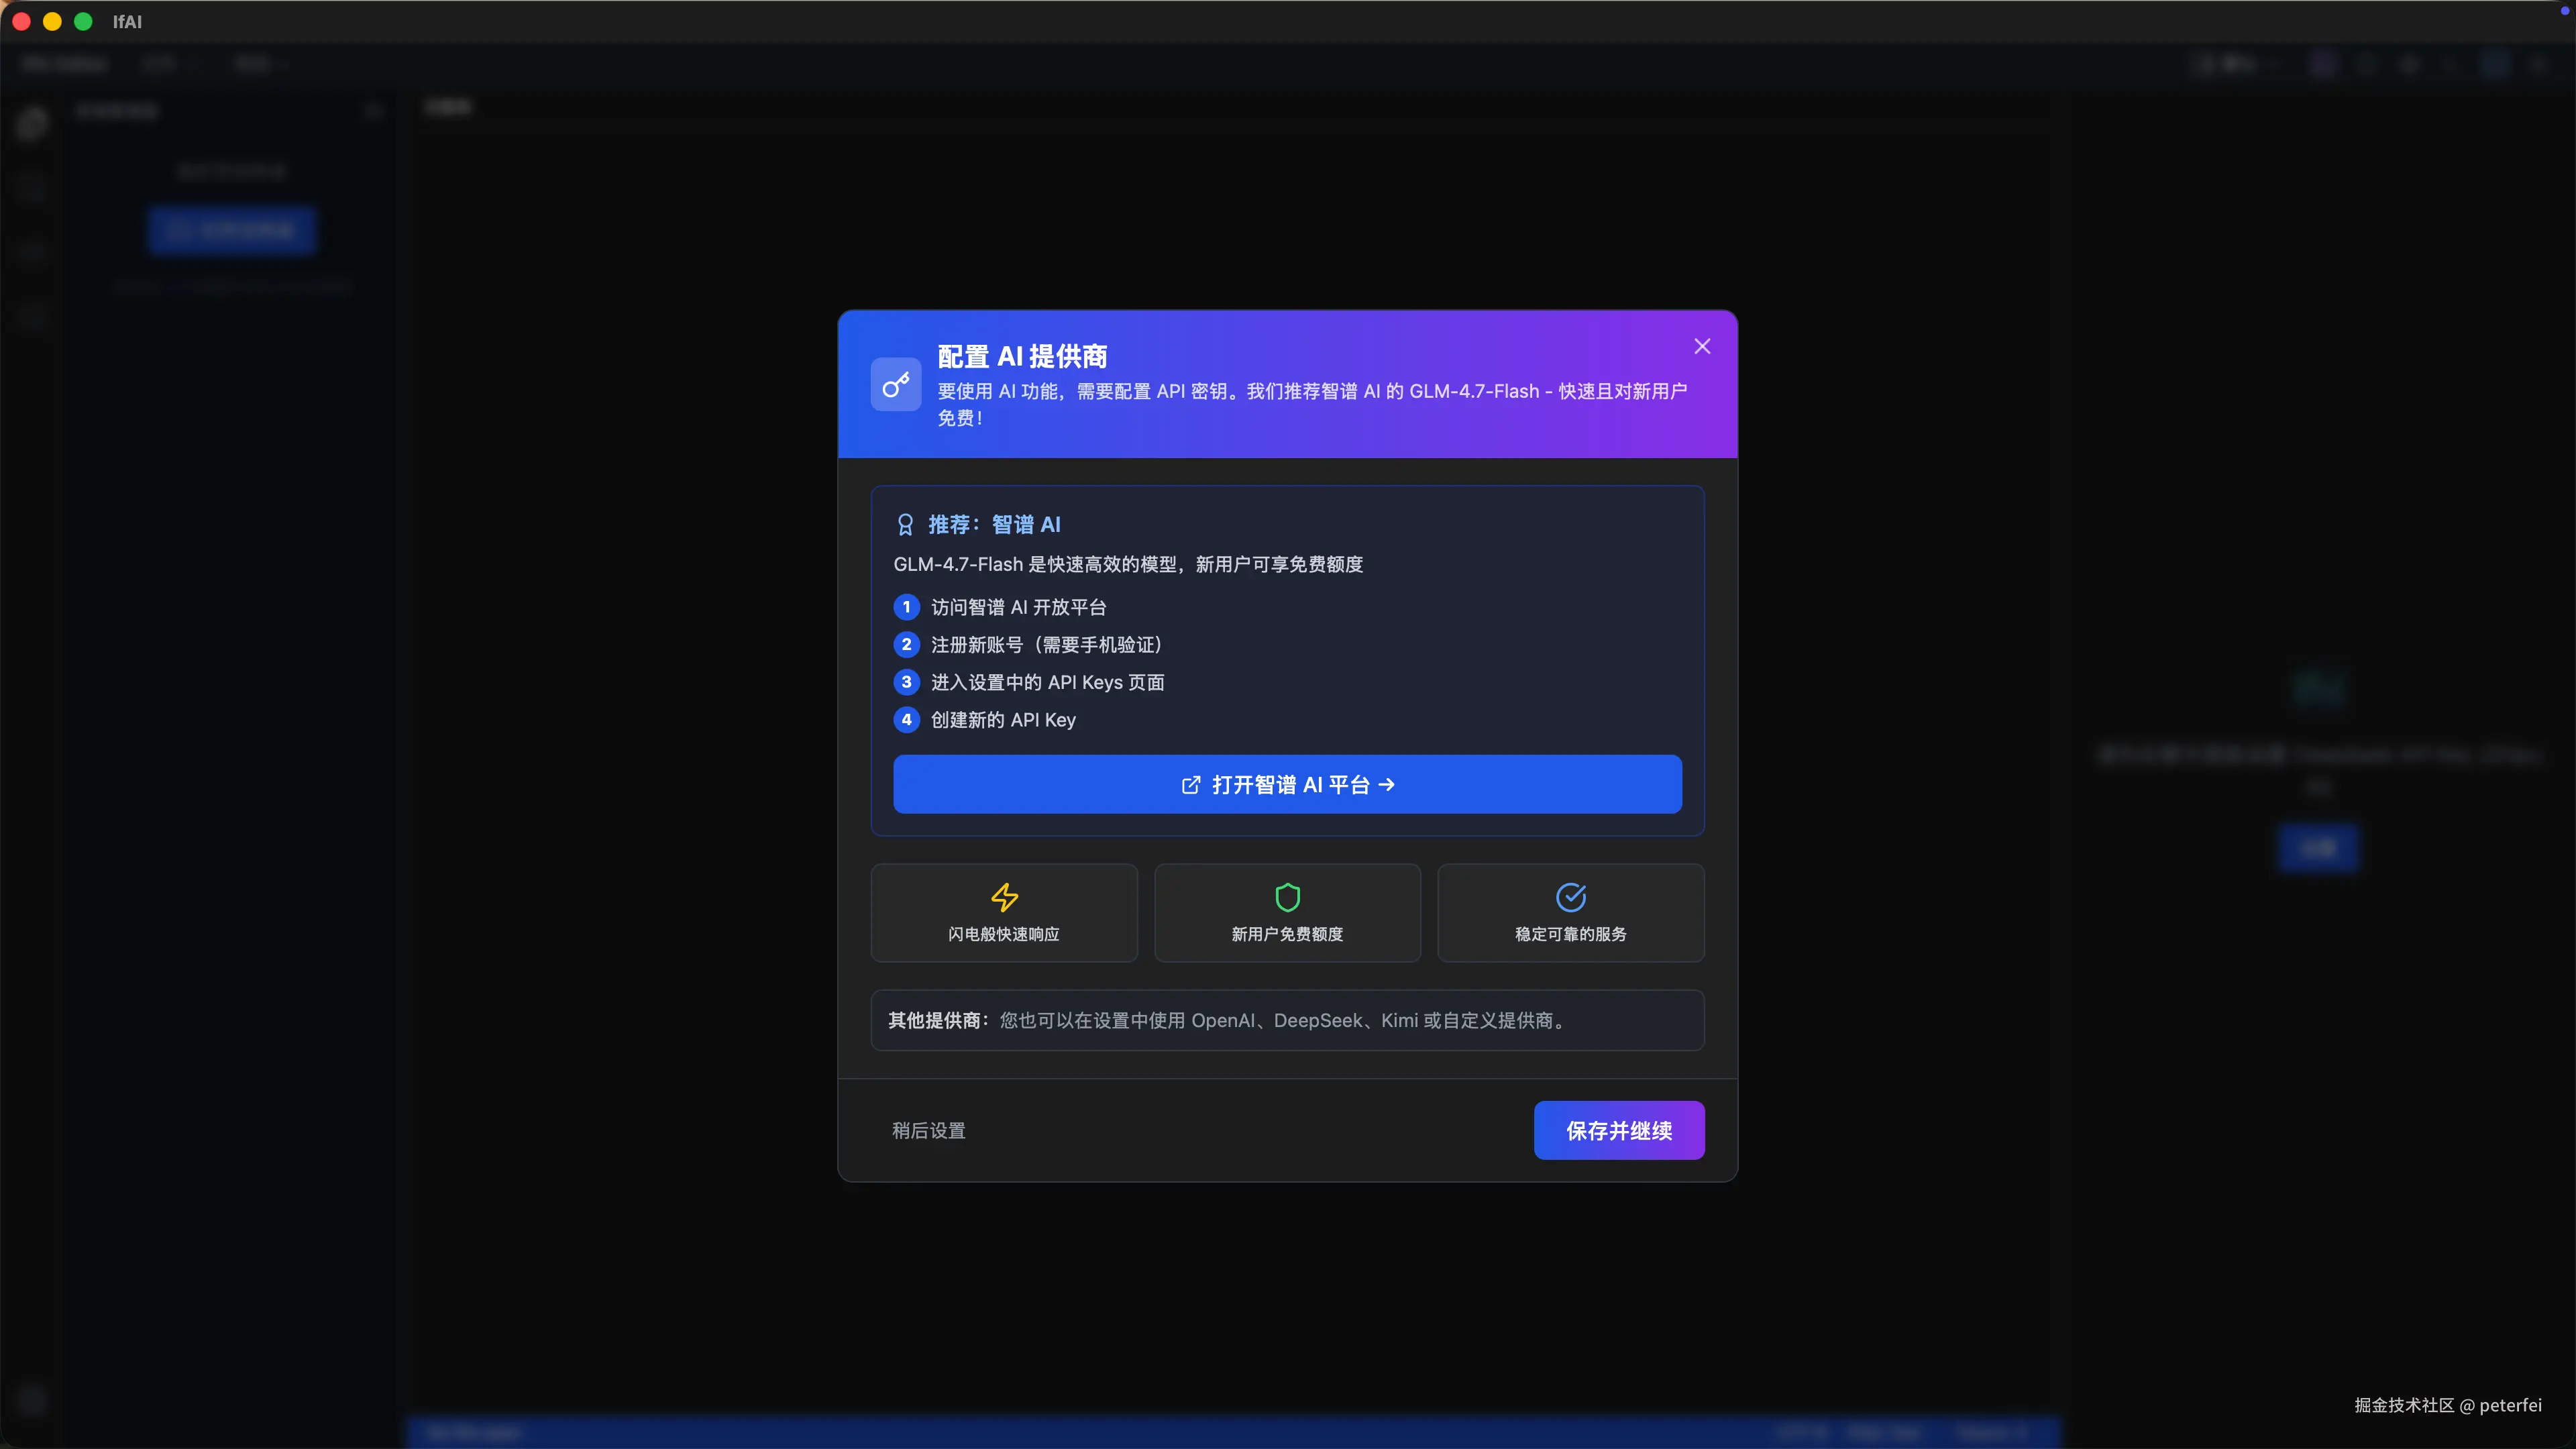2576x1449 pixels.
Task: Click step 2's numbered badge for 注册新账号
Action: [906, 644]
